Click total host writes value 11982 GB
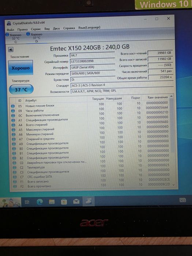 coord(160,59)
